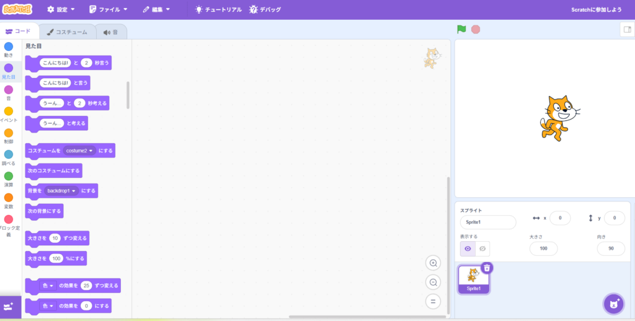Select the 調べる blocks category
The image size is (635, 321).
9,158
